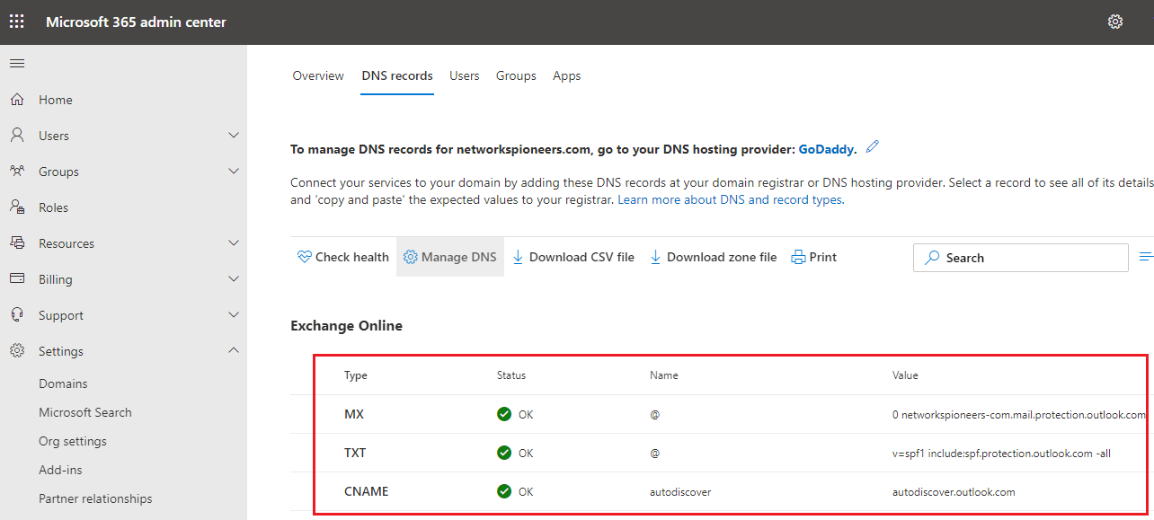Image resolution: width=1154 pixels, height=520 pixels.
Task: Click the Resources icon in sidebar
Action: point(17,243)
